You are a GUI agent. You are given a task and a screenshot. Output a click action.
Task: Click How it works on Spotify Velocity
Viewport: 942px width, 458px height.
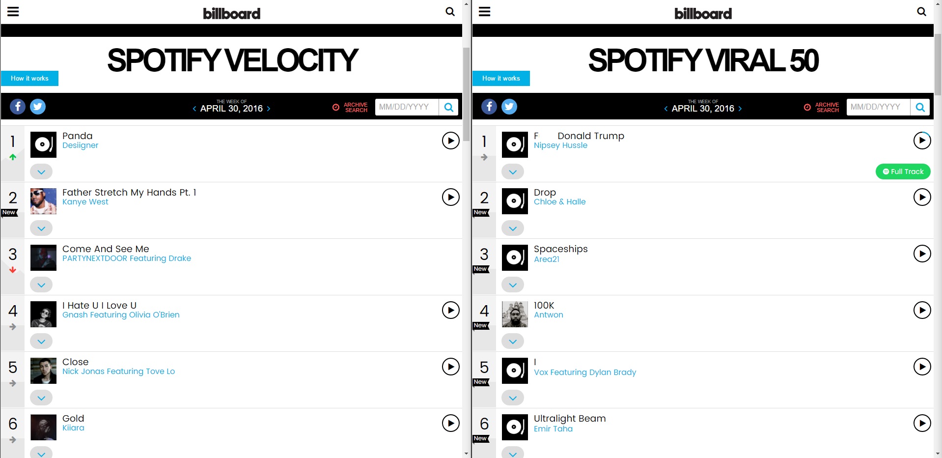point(29,79)
